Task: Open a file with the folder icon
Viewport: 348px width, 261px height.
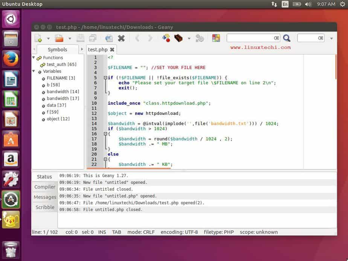Action: (x=59, y=38)
